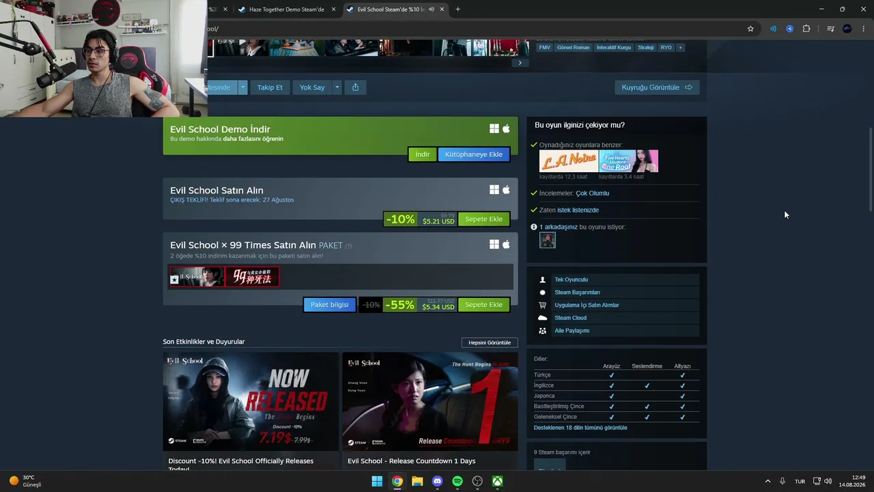874x492 pixels.
Task: Click the İnteraktif Kurgu tag
Action: 614,48
